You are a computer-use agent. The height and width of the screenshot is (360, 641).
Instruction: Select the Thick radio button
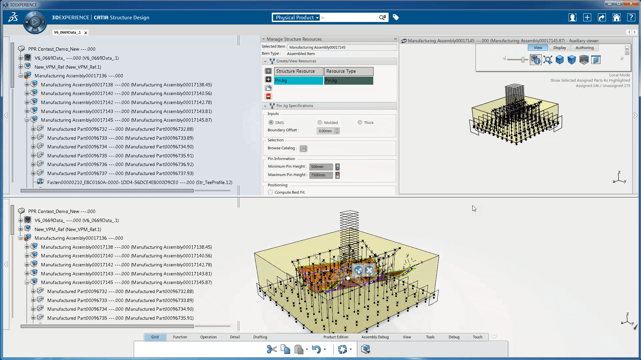(360, 122)
